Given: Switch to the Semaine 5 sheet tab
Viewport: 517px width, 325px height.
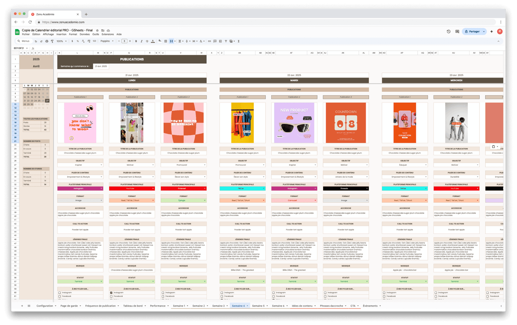Looking at the screenshot, I should (x=260, y=306).
